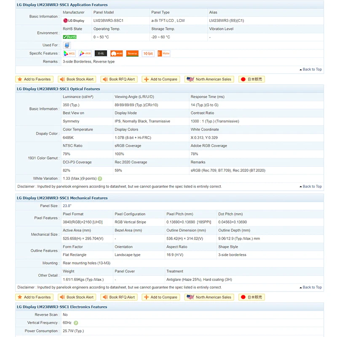The height and width of the screenshot is (337, 337).
Task: Click display colors '1.07B (8-bit + Hi-FRC)'
Action: click(133, 138)
